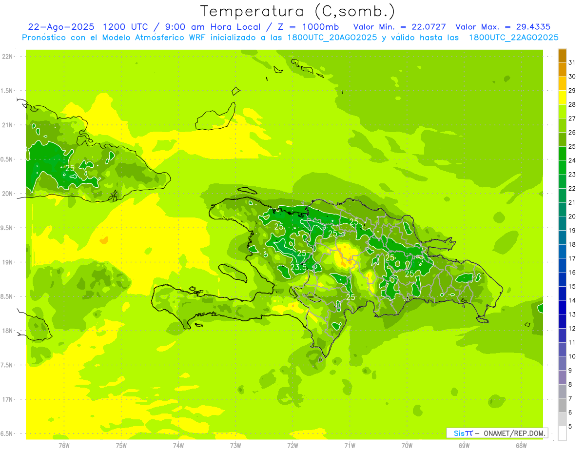Click the legend value "12"
This screenshot has width=585, height=452.
(572, 328)
